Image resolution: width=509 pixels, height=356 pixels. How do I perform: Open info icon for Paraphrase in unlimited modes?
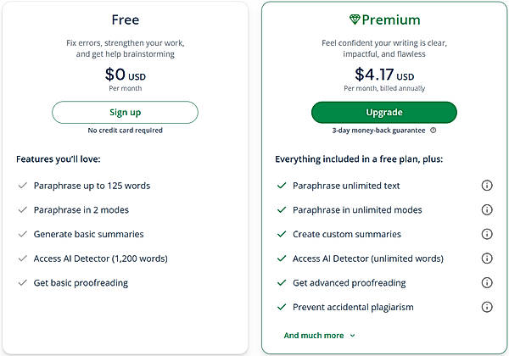(487, 209)
